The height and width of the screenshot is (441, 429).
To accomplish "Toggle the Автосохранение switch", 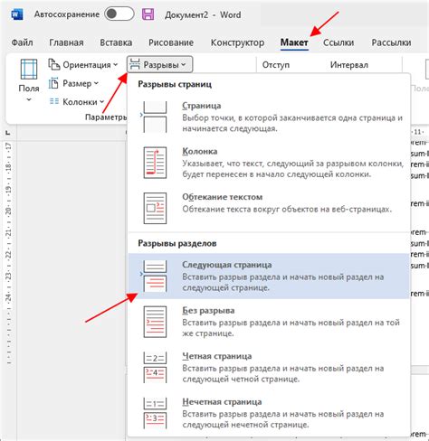I will point(119,14).
